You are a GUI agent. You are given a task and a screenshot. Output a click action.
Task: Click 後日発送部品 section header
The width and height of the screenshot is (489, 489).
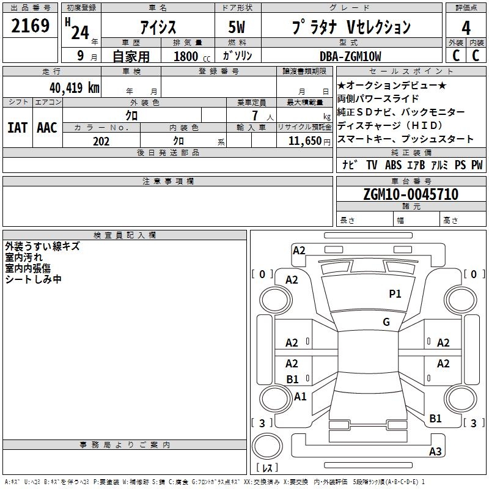click(167, 152)
